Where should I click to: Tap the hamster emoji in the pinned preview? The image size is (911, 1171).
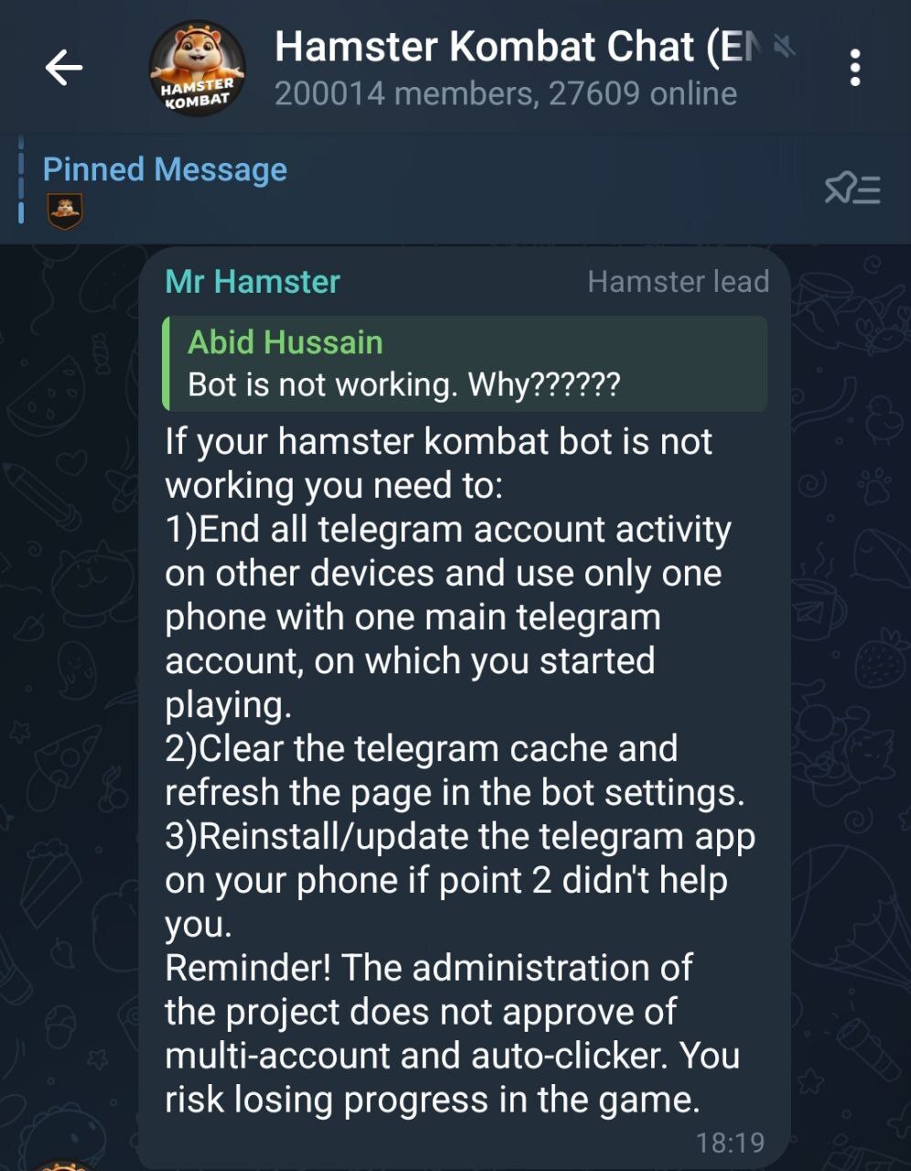(64, 211)
